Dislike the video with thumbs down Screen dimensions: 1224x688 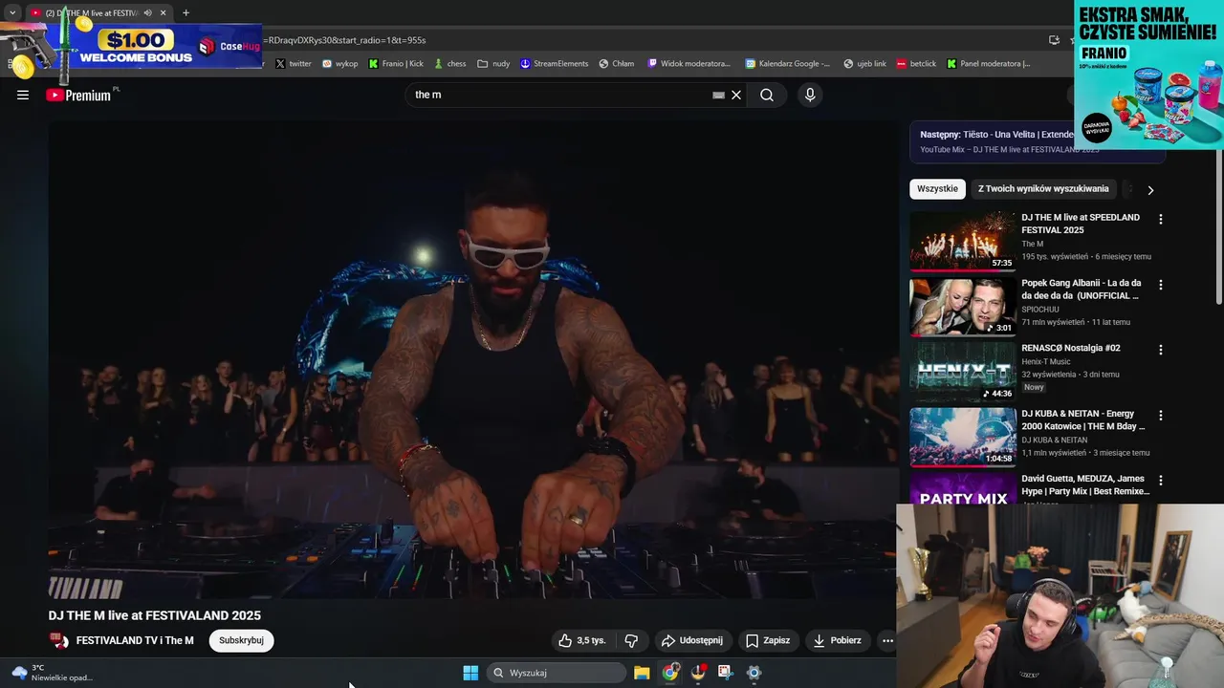pyautogui.click(x=631, y=640)
